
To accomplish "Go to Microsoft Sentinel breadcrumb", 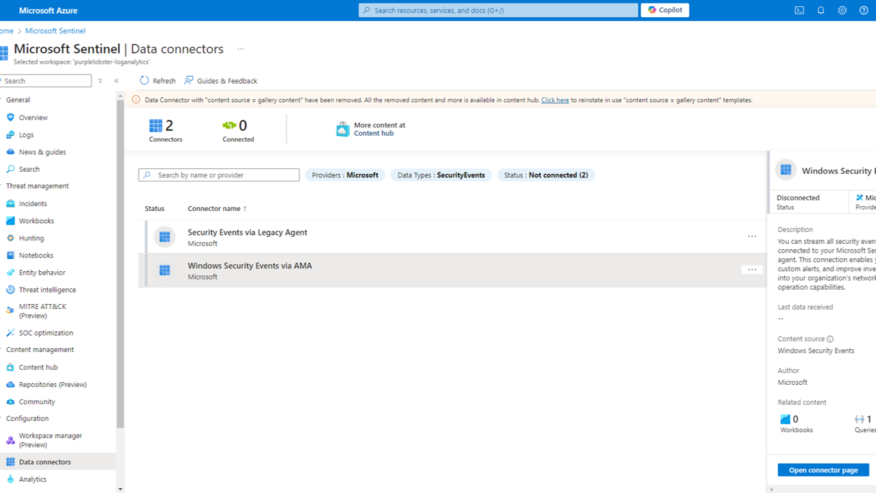I will 55,31.
